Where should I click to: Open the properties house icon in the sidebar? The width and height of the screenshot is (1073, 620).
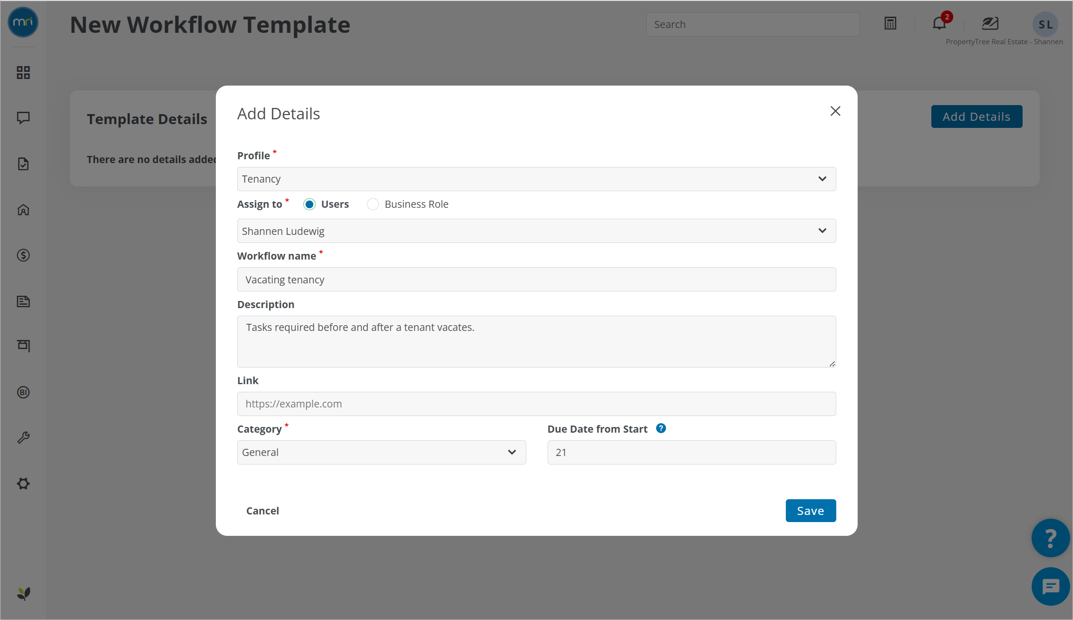pyautogui.click(x=23, y=210)
